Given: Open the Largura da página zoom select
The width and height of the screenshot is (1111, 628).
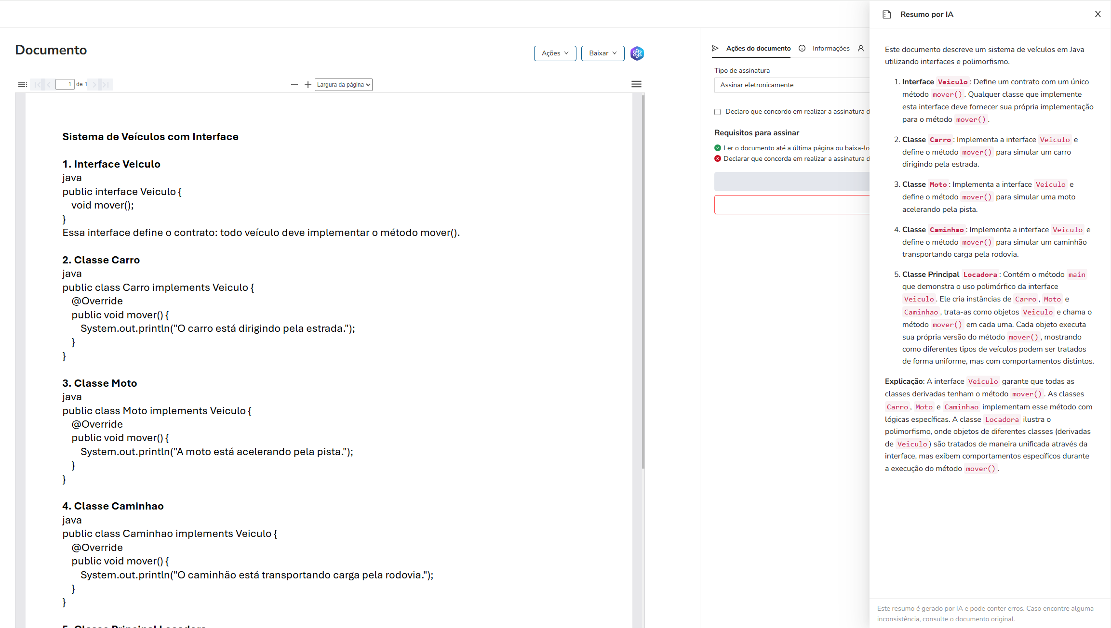Looking at the screenshot, I should tap(343, 85).
